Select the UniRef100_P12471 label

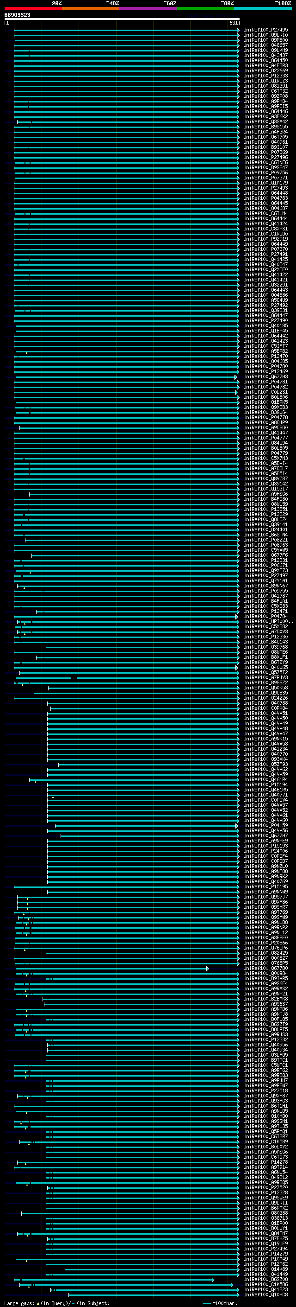[x=265, y=612]
